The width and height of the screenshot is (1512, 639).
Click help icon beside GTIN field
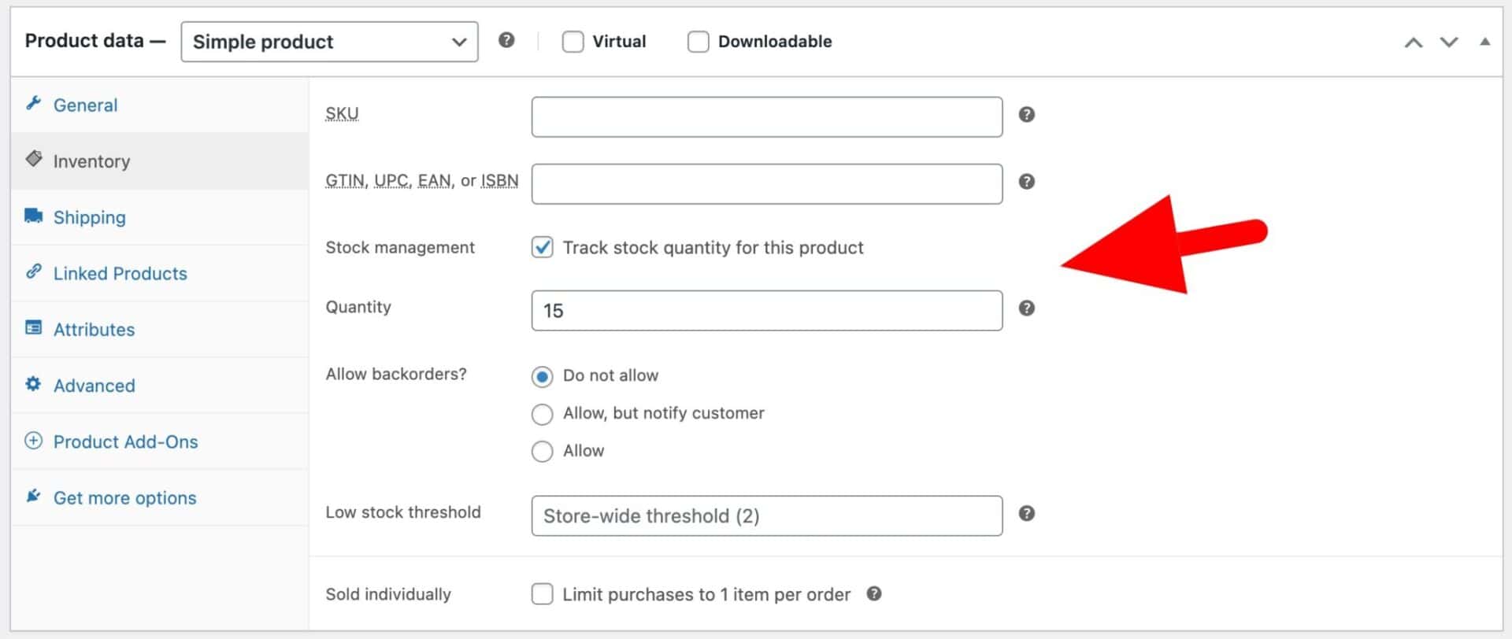(x=1026, y=182)
